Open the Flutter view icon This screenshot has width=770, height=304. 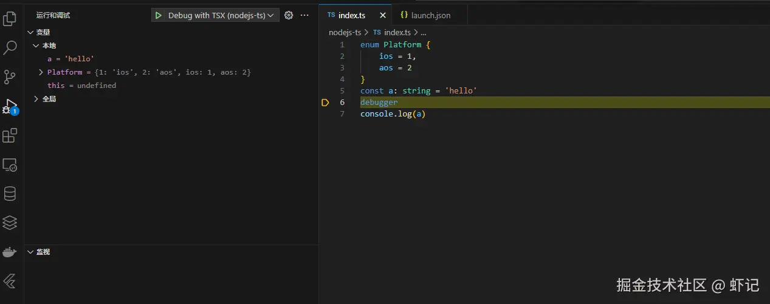coord(10,281)
